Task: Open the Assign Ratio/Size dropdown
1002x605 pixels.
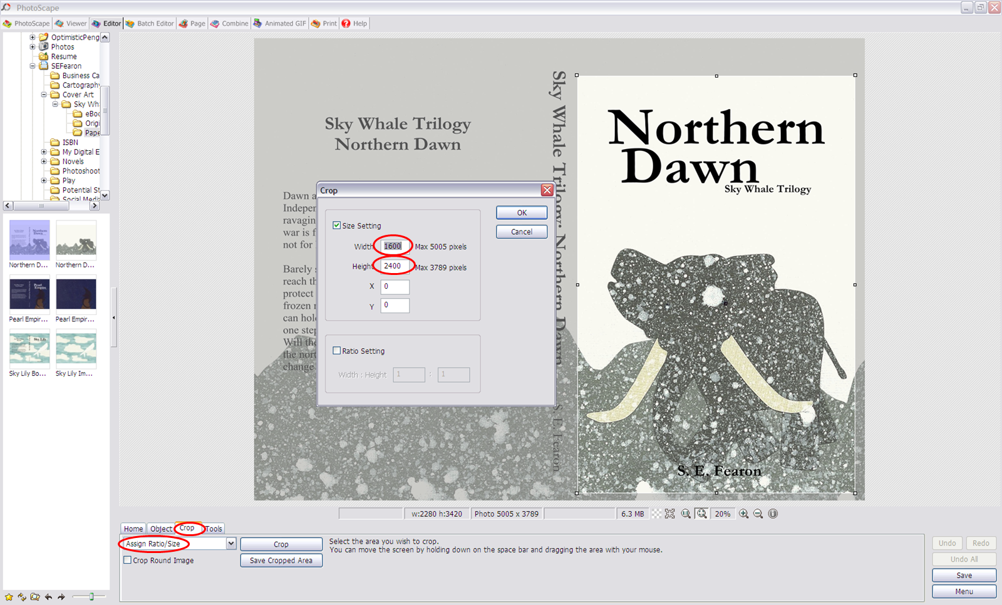Action: pyautogui.click(x=230, y=544)
